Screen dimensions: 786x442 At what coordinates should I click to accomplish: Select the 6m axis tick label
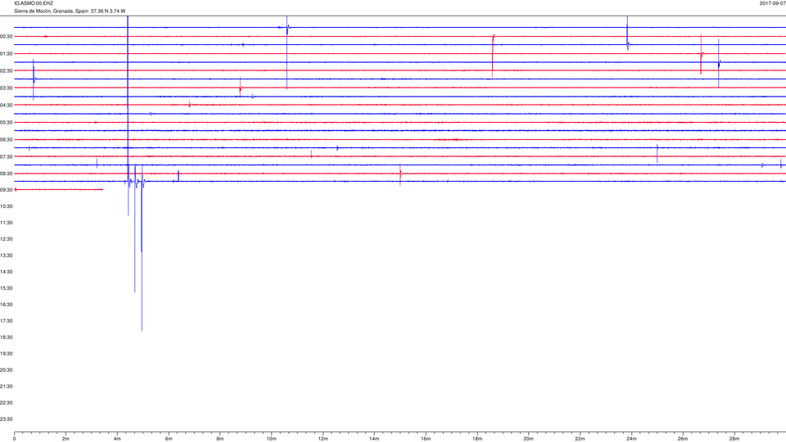pyautogui.click(x=169, y=439)
